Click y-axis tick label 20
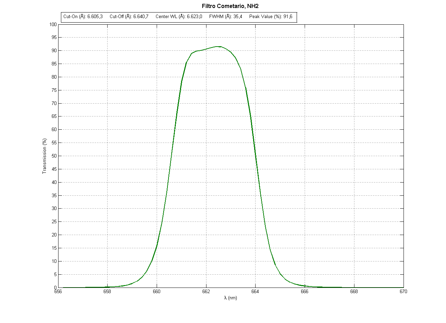 click(54, 235)
